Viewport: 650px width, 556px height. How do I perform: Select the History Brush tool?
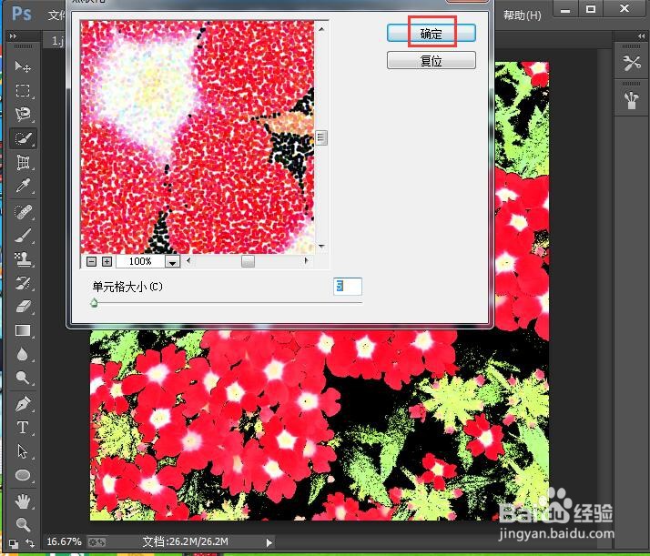point(23,283)
